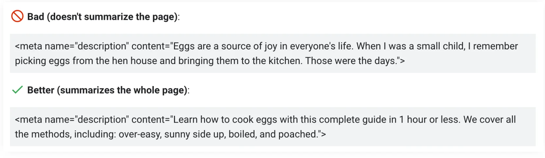
Task: Click "<meta" at the start of the second snippet
Action: [x=28, y=120]
